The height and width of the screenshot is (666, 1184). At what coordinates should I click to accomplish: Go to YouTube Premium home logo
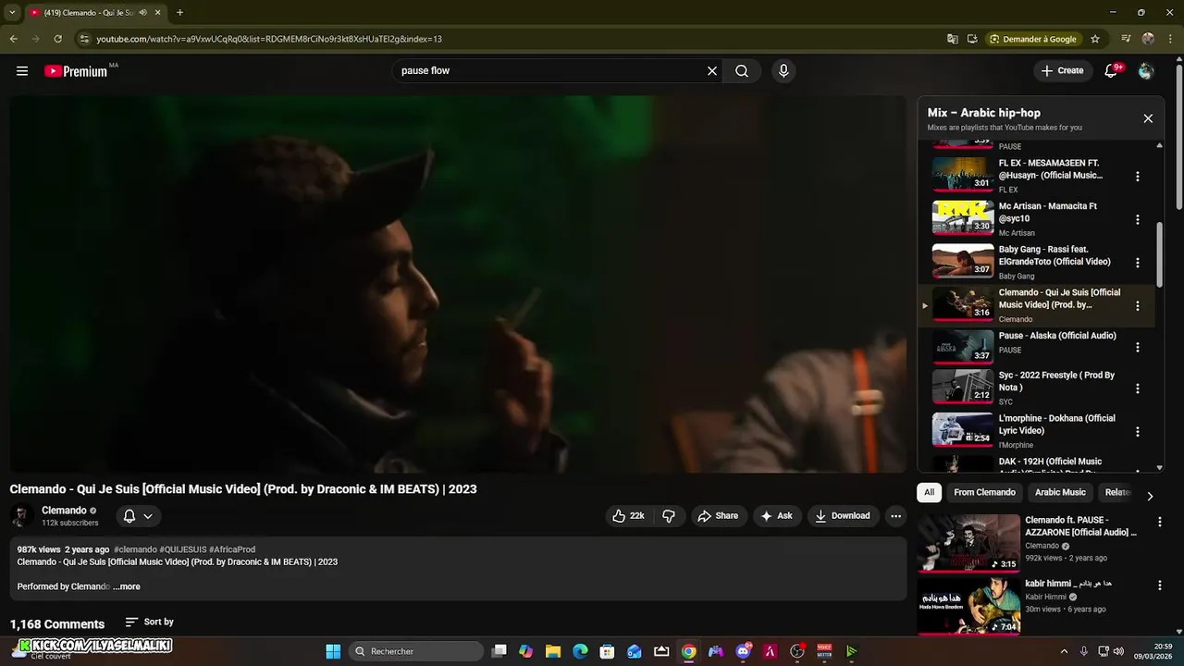(x=76, y=71)
